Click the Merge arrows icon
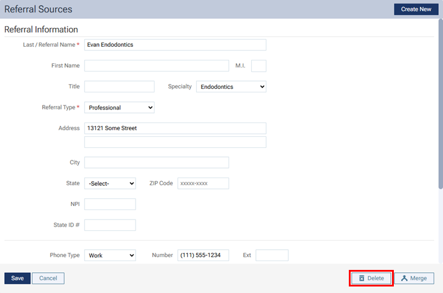Screen dimensions: 443x293 404,278
